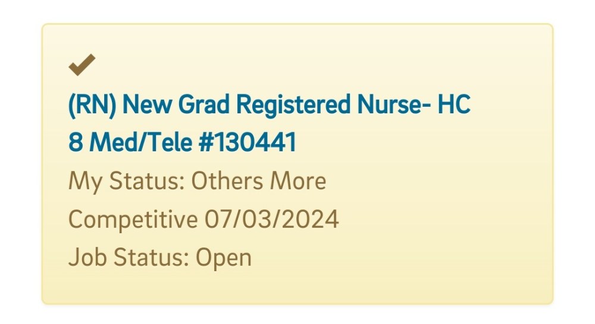This screenshot has width=595, height=324.
Task: Select the job number #130441
Action: [x=248, y=142]
